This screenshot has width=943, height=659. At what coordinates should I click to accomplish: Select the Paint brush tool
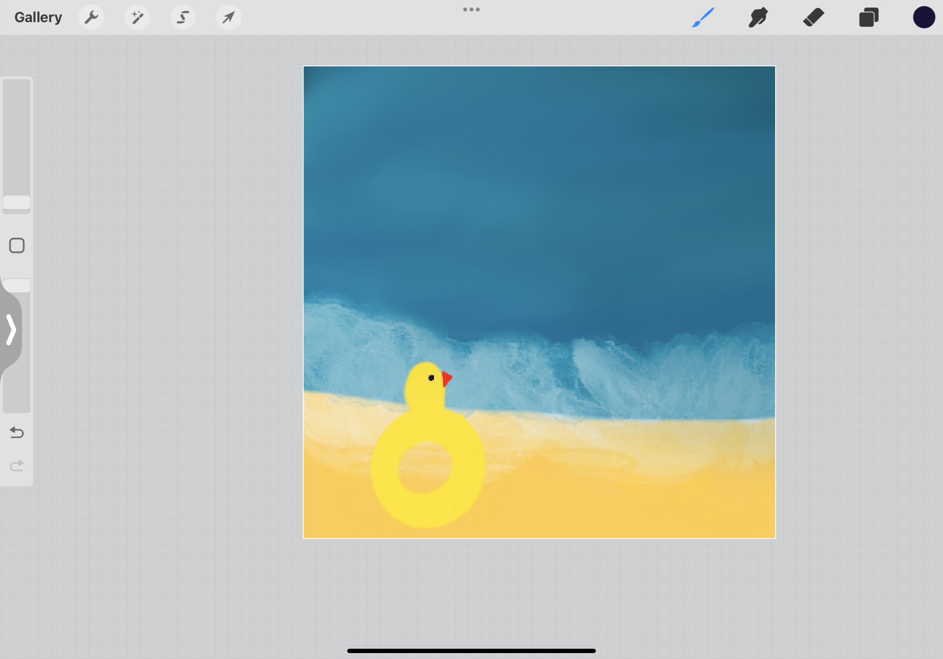point(703,17)
